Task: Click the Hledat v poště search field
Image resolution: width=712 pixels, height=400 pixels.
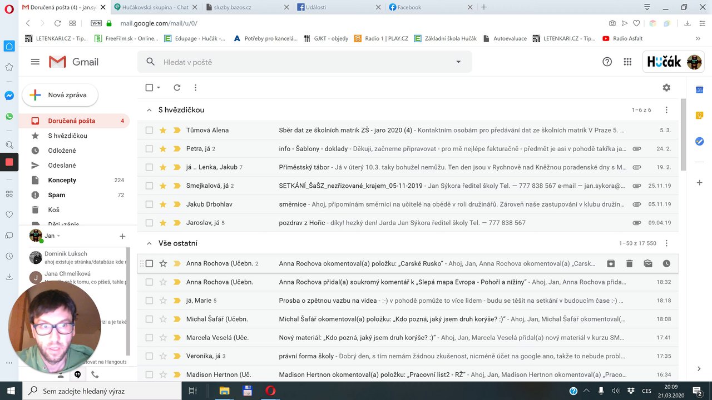Action: pyautogui.click(x=304, y=62)
